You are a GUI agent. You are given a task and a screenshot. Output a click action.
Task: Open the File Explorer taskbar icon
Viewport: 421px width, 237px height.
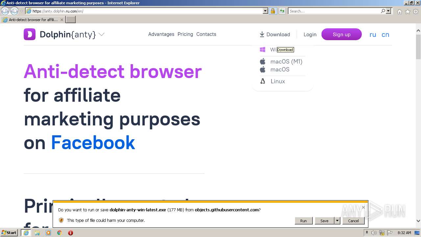tap(37, 233)
